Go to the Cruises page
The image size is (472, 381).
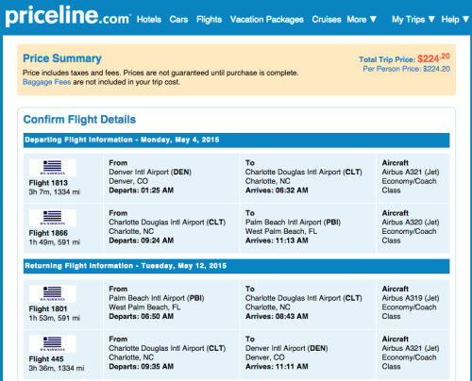coord(327,20)
